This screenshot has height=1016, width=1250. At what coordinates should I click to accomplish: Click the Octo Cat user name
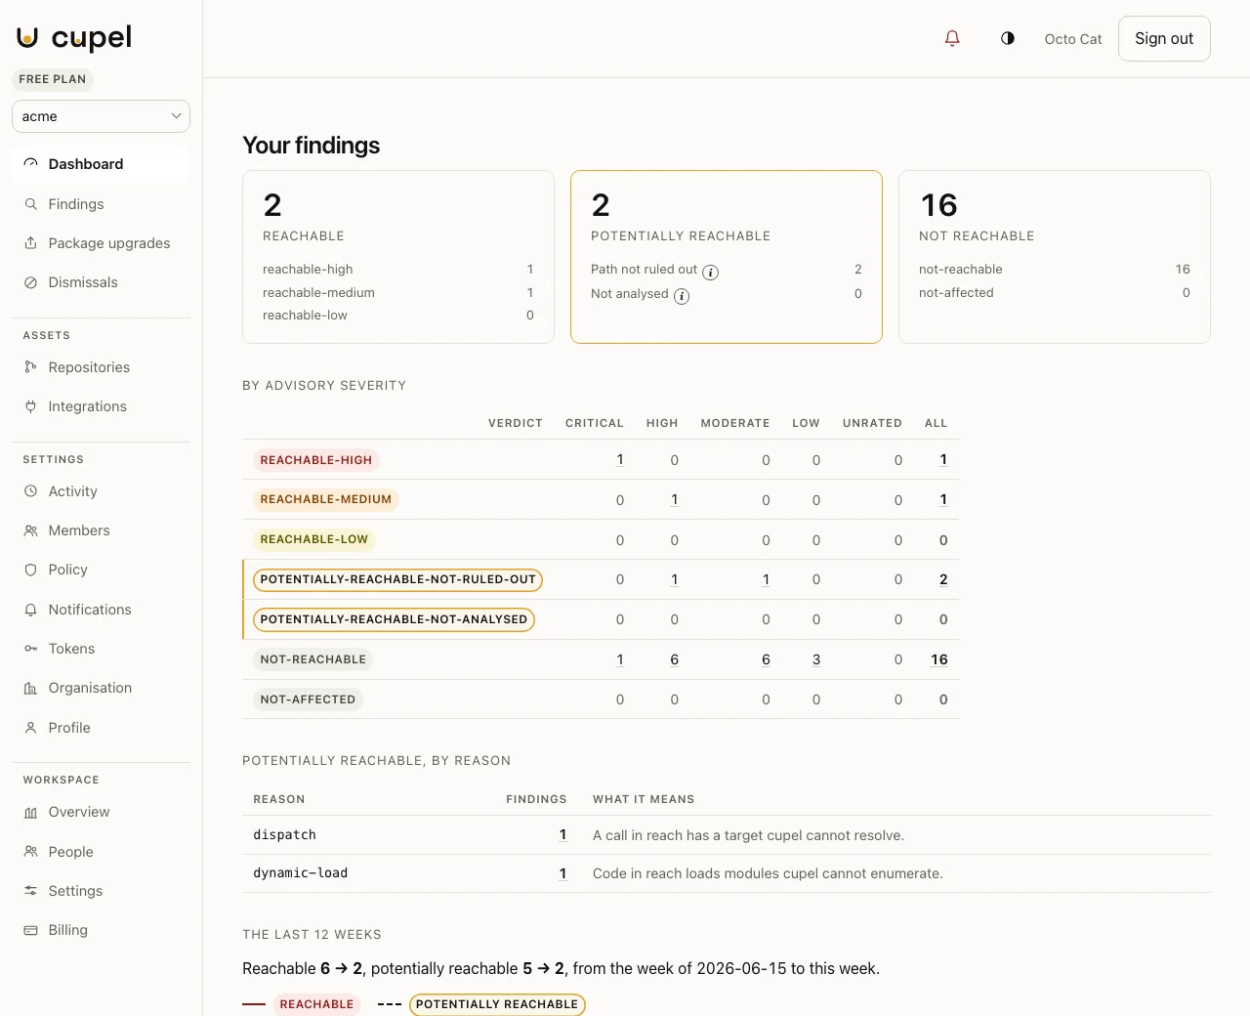1073,39
